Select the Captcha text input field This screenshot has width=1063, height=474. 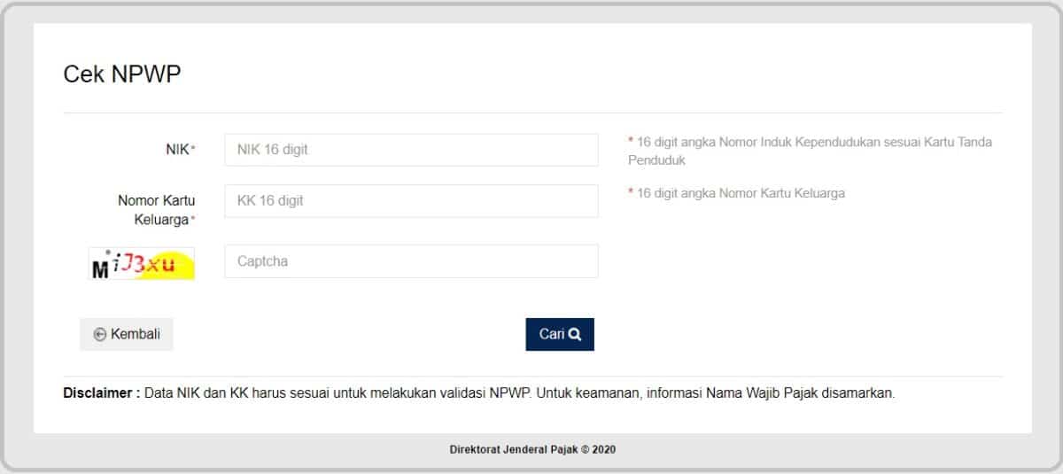click(x=411, y=262)
